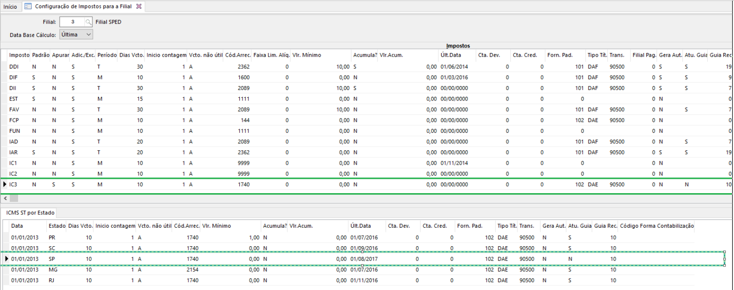This screenshot has width=734, height=290.
Task: Sort by the Imposto column header
Action: [19, 55]
